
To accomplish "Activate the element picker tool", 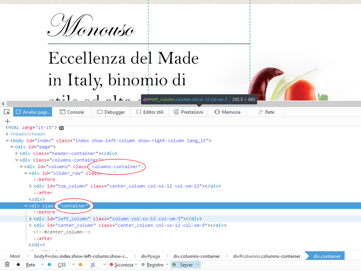I will point(7,112).
